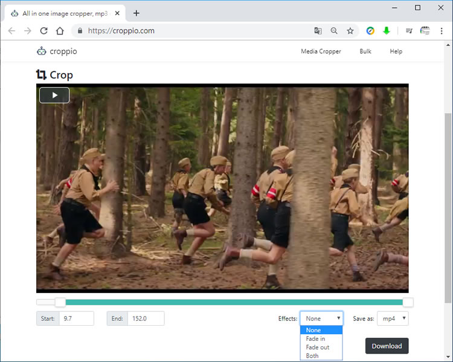Viewport: 453px width, 362px height.
Task: Select the croppio browser tab
Action: pyautogui.click(x=65, y=13)
